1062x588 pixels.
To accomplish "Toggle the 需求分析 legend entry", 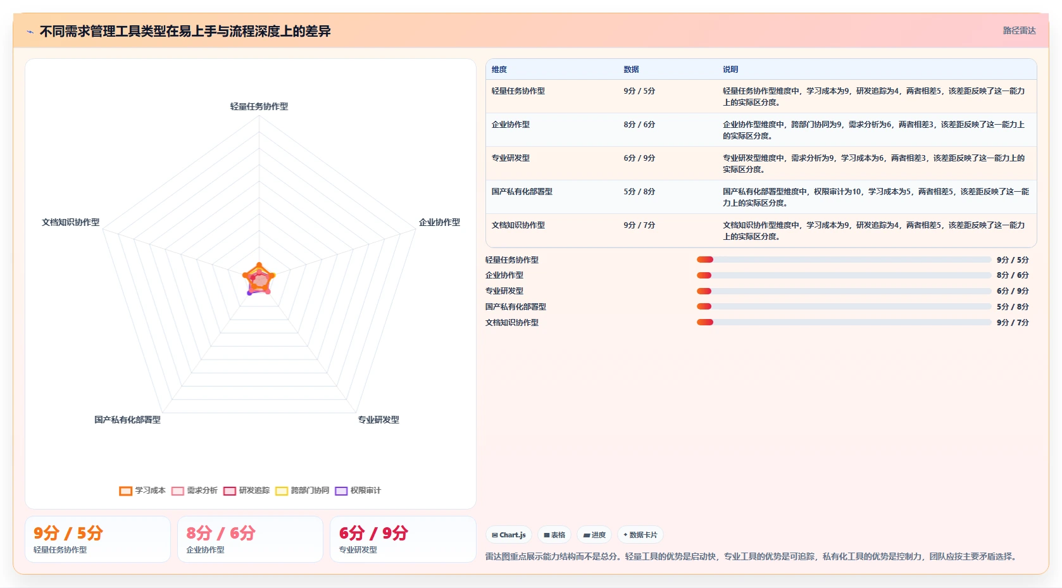I will (194, 491).
